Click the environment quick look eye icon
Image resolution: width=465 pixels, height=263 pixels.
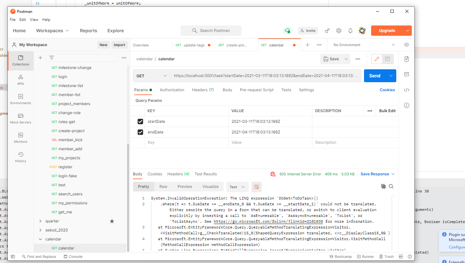click(x=407, y=45)
